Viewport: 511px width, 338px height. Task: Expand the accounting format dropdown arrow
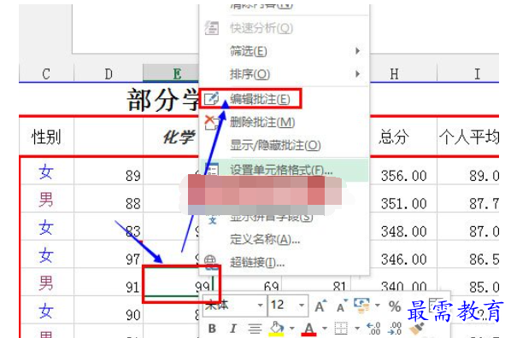tap(378, 306)
